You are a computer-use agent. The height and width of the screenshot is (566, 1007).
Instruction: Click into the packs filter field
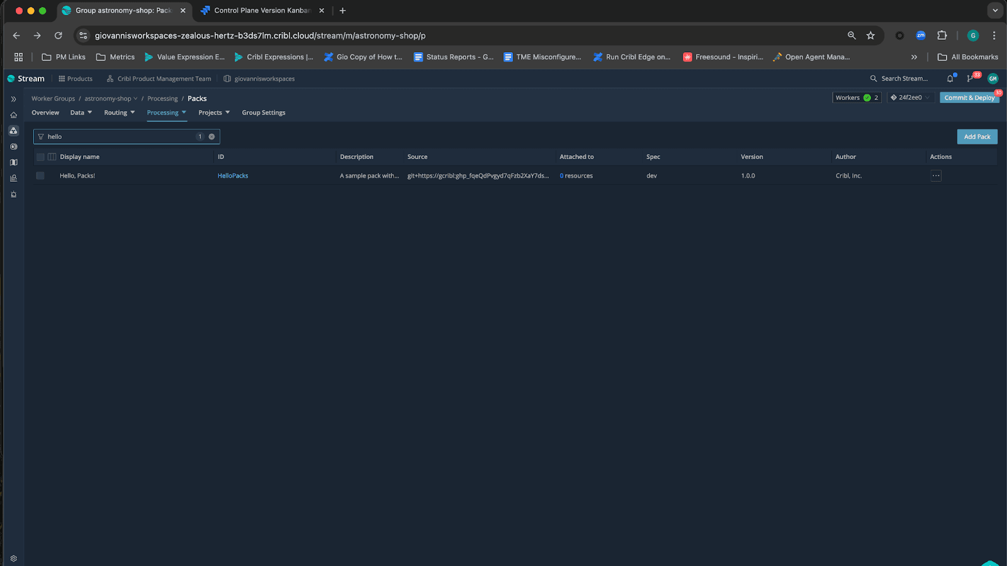click(120, 136)
